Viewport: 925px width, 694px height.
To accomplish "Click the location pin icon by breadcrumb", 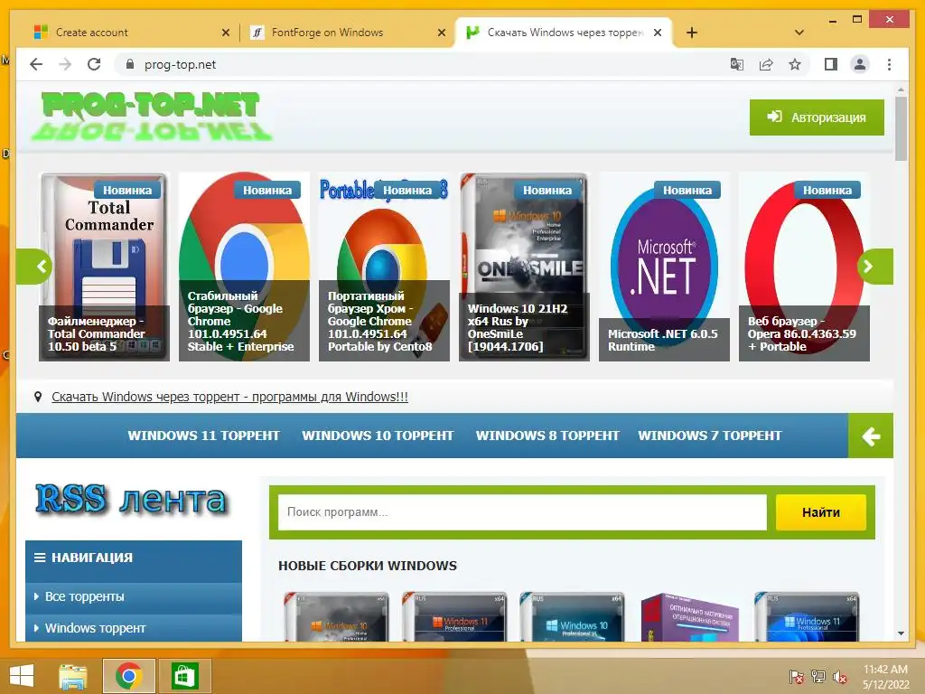I will (x=38, y=397).
